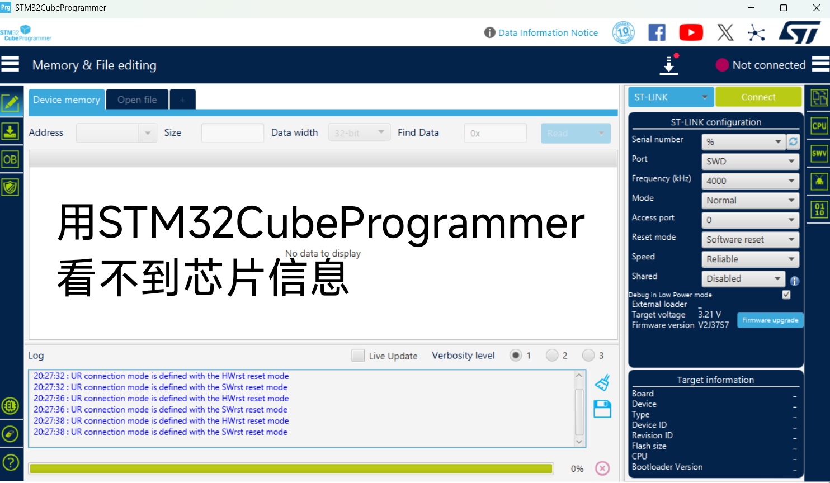
Task: Click the Firmware upgrade button
Action: (x=770, y=320)
